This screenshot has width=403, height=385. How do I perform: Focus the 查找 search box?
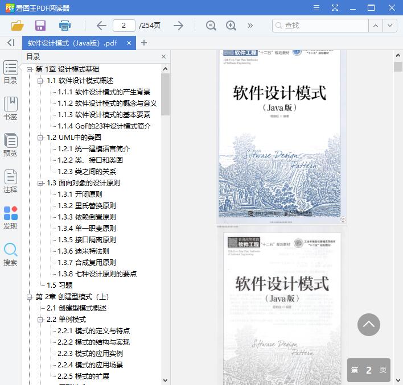[320, 26]
